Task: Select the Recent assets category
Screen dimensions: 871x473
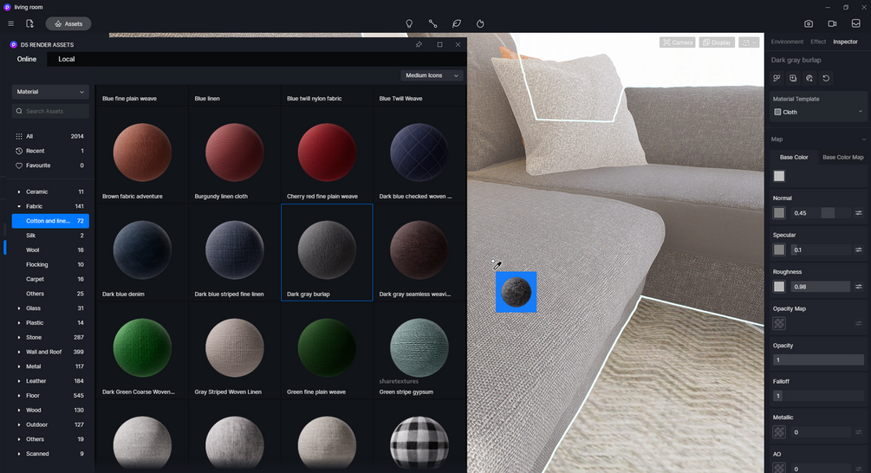Action: [x=50, y=151]
